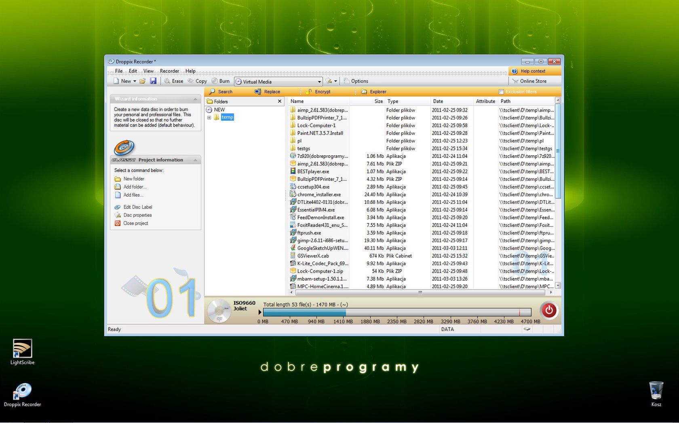Image resolution: width=679 pixels, height=423 pixels.
Task: Select the BESTplayer.exe file icon
Action: point(293,171)
